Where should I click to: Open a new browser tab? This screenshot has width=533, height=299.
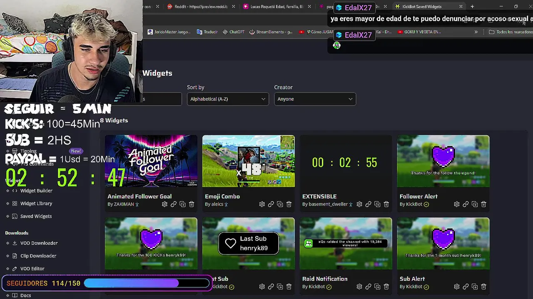tap(472, 7)
